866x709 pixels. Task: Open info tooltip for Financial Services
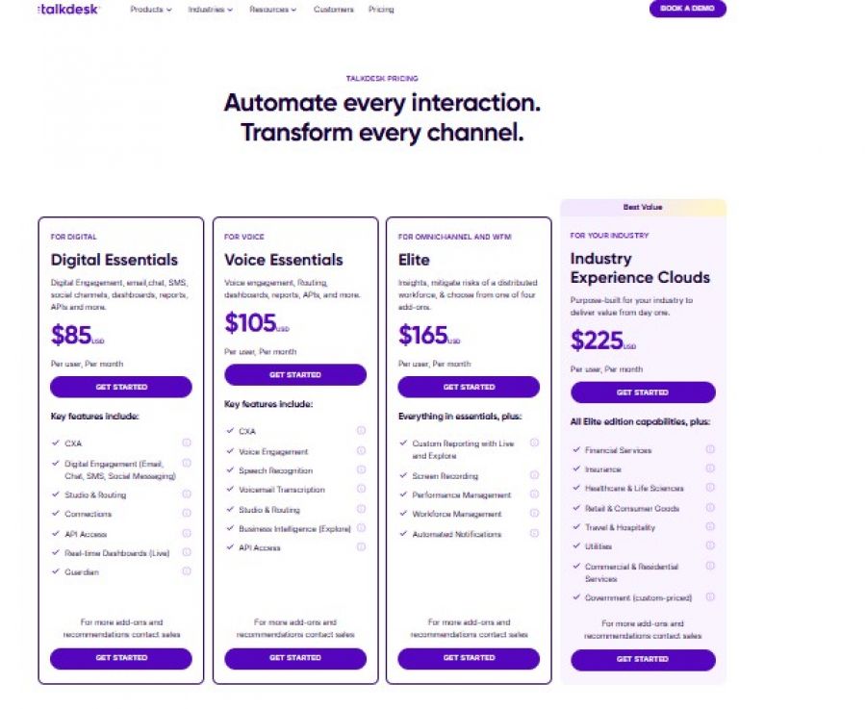(707, 448)
